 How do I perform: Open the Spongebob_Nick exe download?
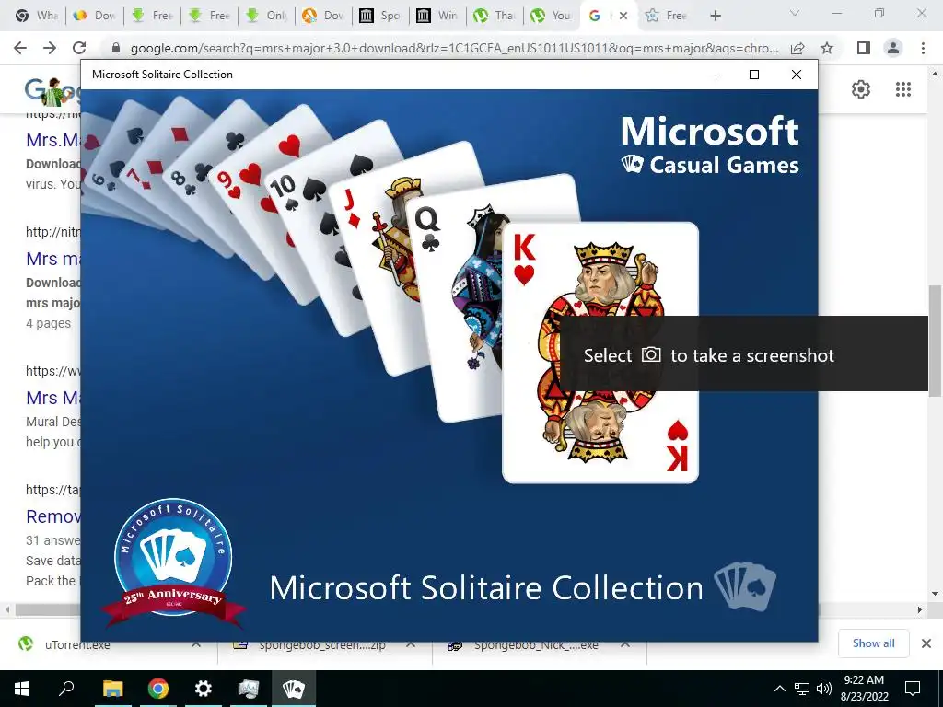536,645
